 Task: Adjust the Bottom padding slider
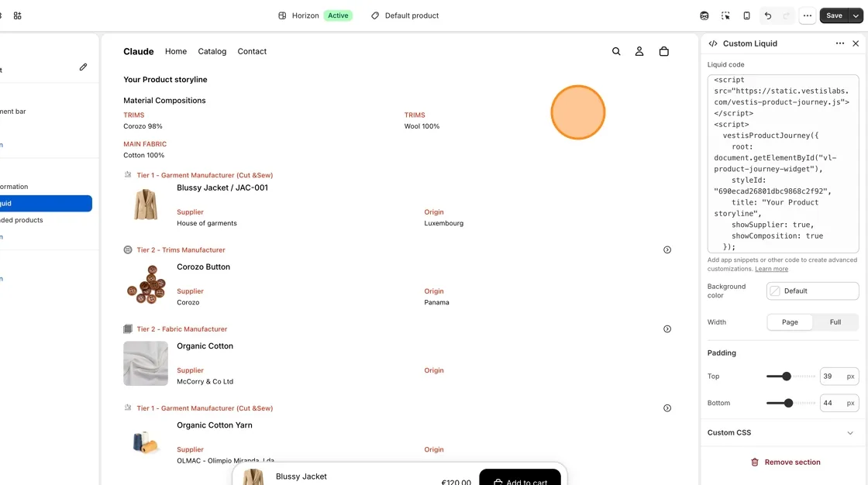pos(788,403)
